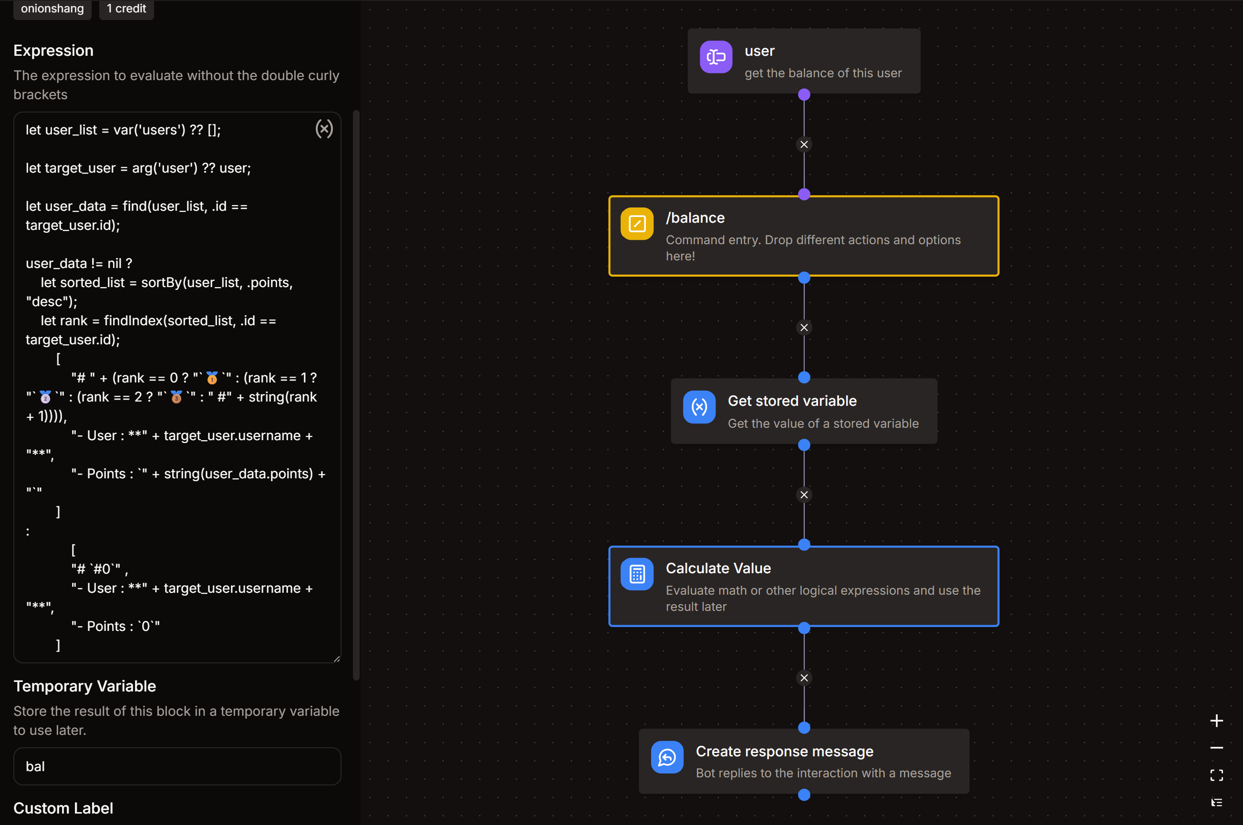
Task: Click the Calculate Value calculator icon
Action: tap(637, 574)
